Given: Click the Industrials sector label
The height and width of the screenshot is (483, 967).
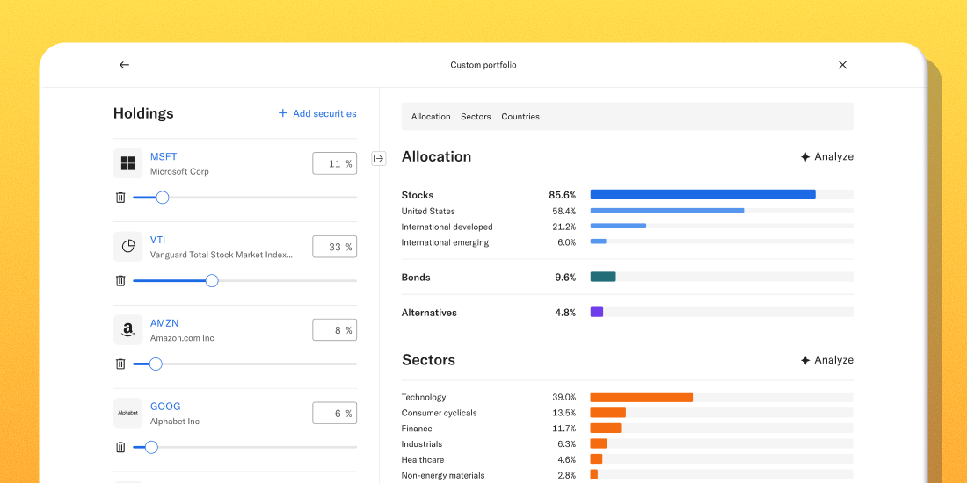Looking at the screenshot, I should click(x=422, y=444).
